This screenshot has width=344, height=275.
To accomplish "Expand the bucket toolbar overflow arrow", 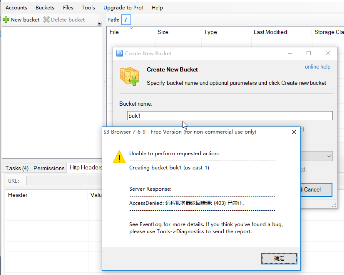I will [100, 23].
